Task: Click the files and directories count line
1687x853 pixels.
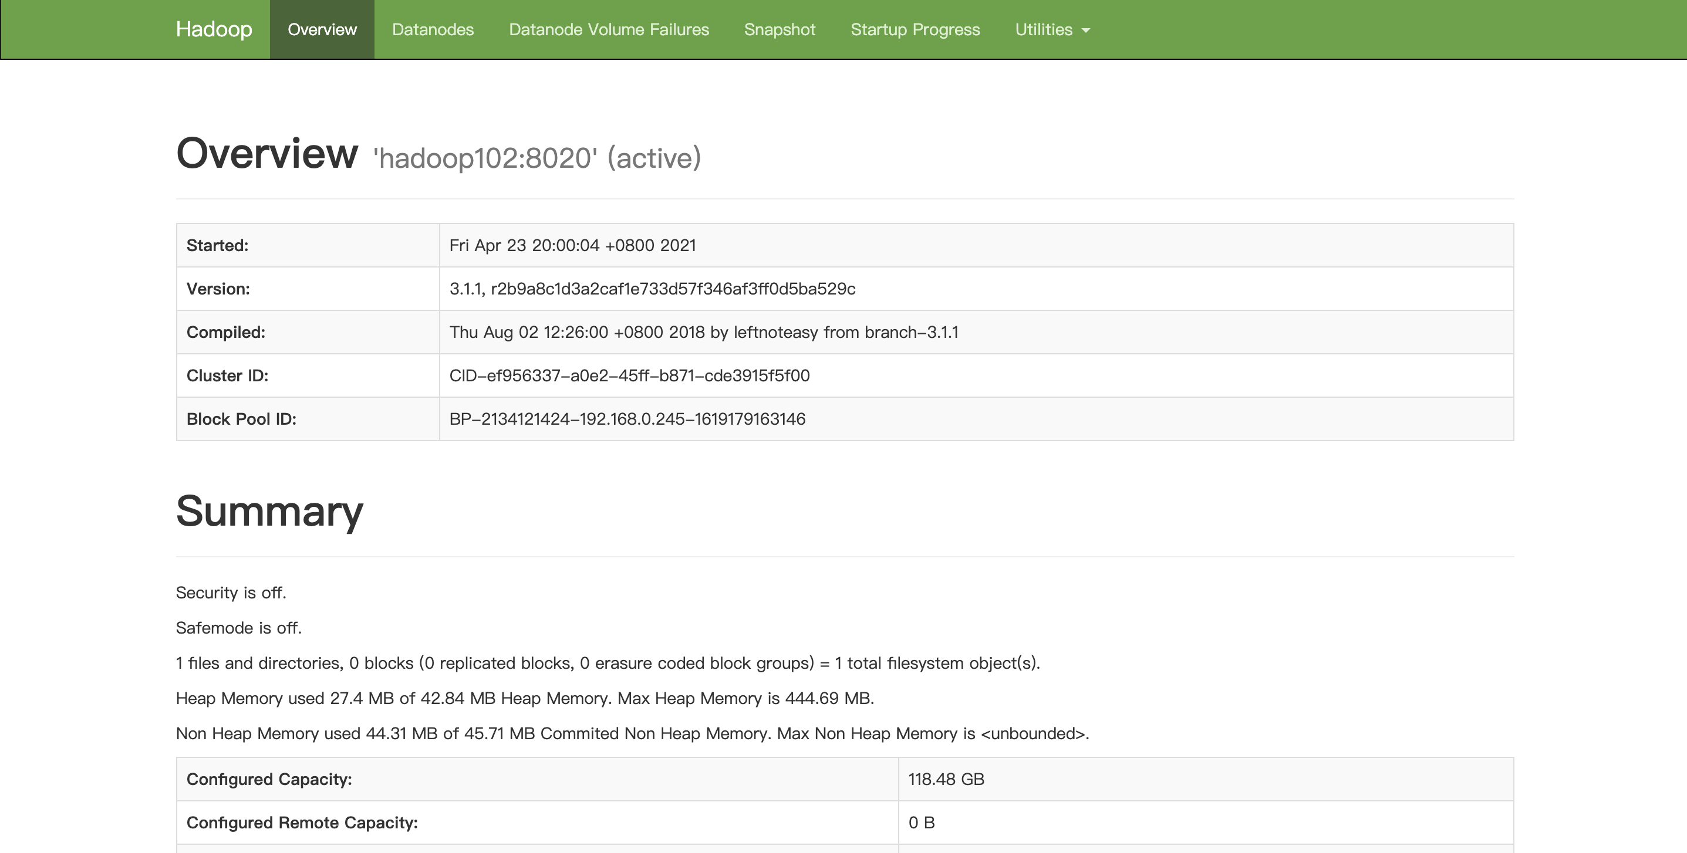Action: pyautogui.click(x=608, y=663)
